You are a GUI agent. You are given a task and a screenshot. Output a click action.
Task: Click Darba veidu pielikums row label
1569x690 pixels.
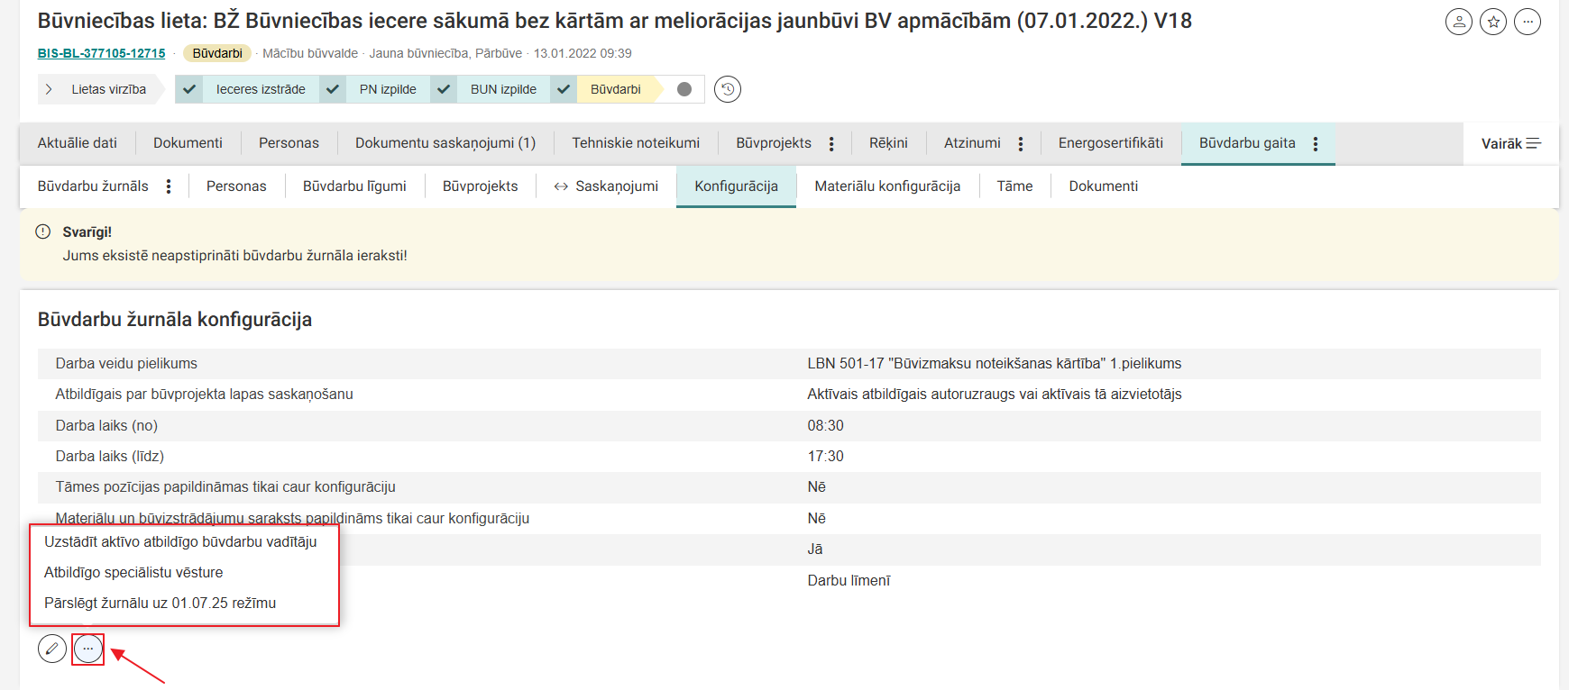click(x=126, y=363)
